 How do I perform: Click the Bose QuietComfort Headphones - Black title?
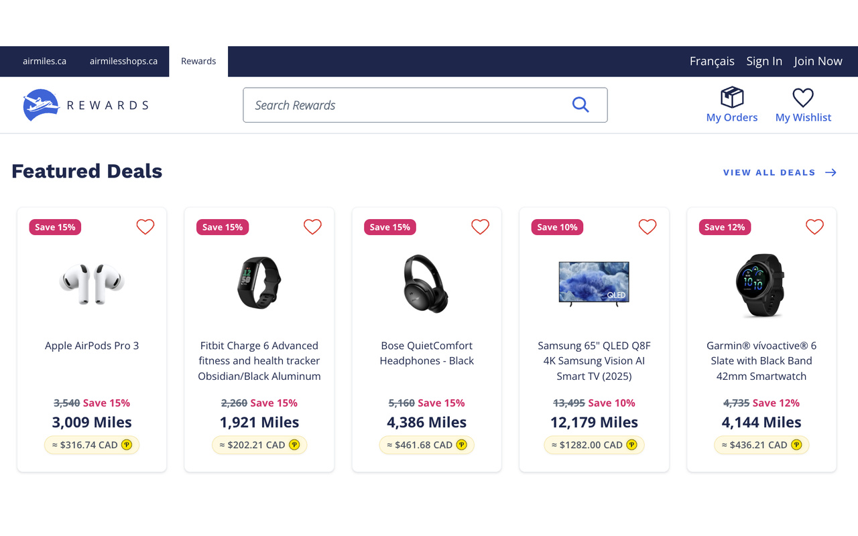(x=427, y=353)
